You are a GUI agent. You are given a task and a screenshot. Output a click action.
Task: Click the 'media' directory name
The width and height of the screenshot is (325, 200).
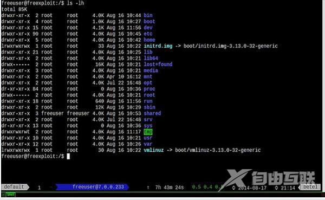click(151, 70)
